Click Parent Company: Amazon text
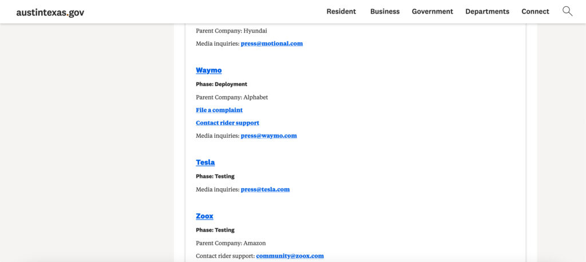586x262 pixels. coord(231,243)
